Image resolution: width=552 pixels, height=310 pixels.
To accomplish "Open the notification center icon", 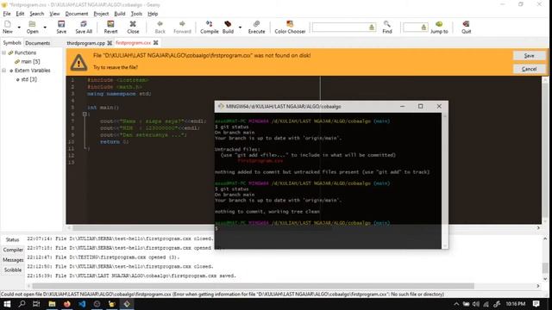I will pyautogui.click(x=536, y=304).
